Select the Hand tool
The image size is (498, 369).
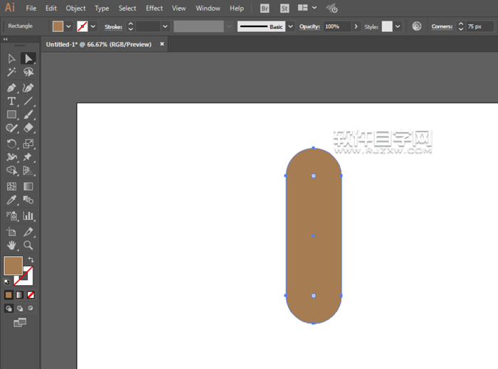tap(11, 245)
